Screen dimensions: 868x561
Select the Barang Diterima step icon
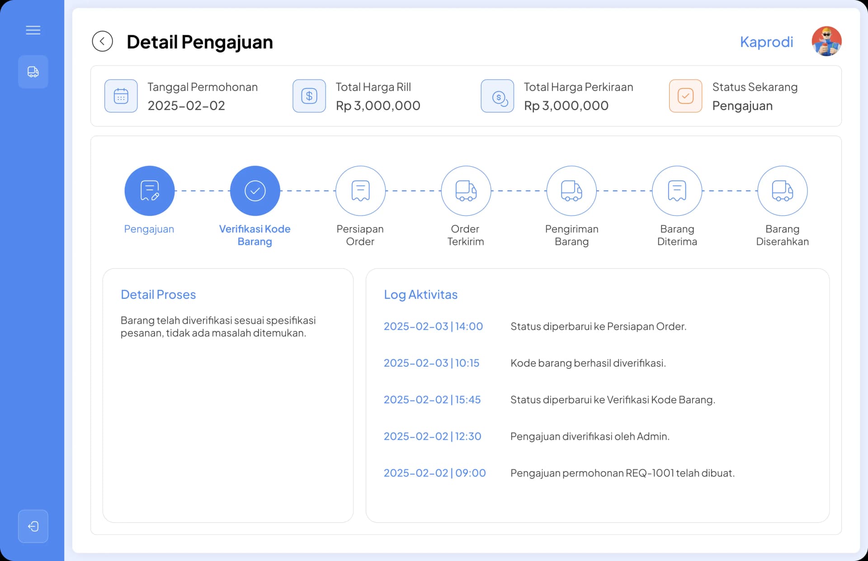pos(677,191)
